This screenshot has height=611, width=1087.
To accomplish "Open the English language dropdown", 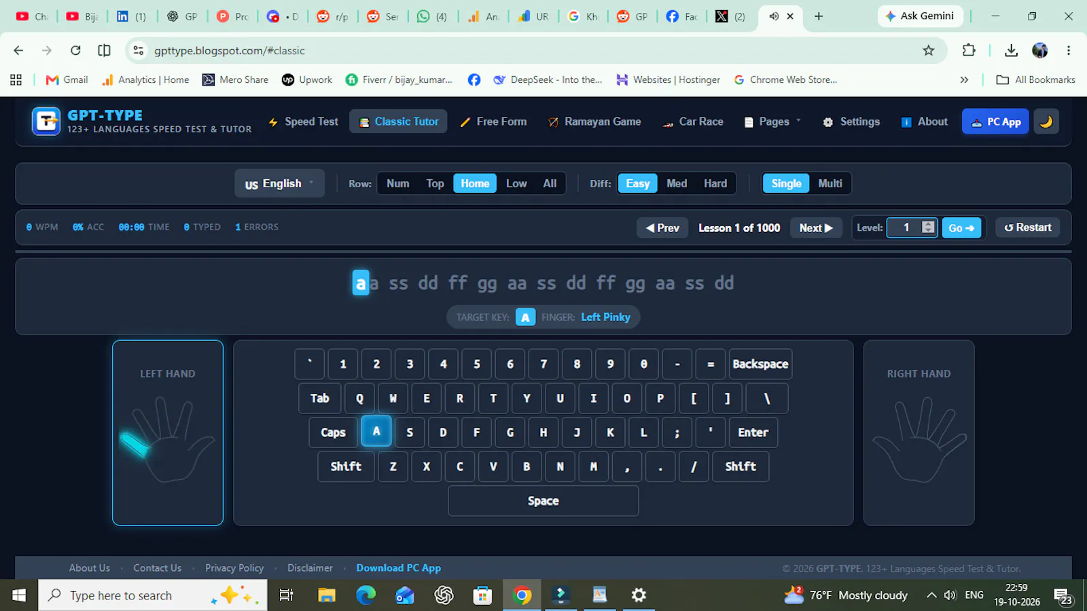I will point(280,183).
